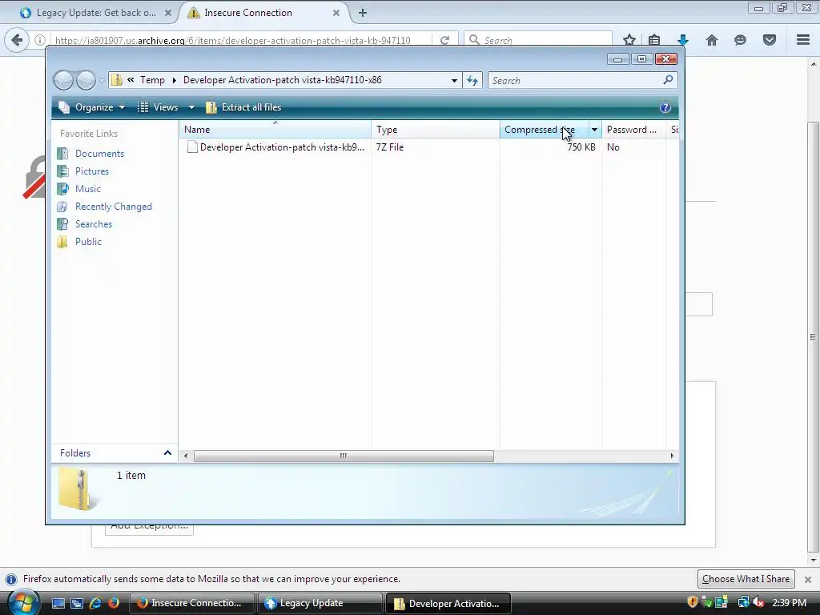Dismiss the Firefox data notification bar

click(808, 580)
